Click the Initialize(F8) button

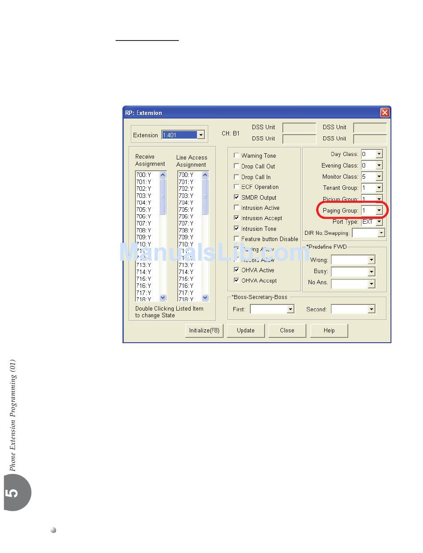coord(204,331)
